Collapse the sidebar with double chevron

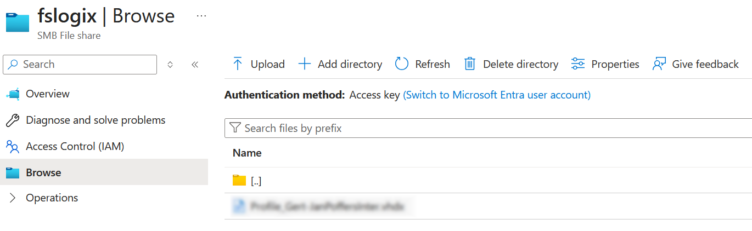pos(195,65)
